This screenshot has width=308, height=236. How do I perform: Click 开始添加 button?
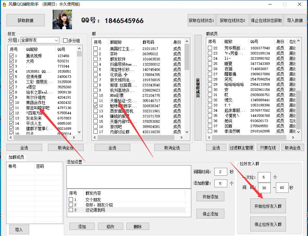[210, 197]
